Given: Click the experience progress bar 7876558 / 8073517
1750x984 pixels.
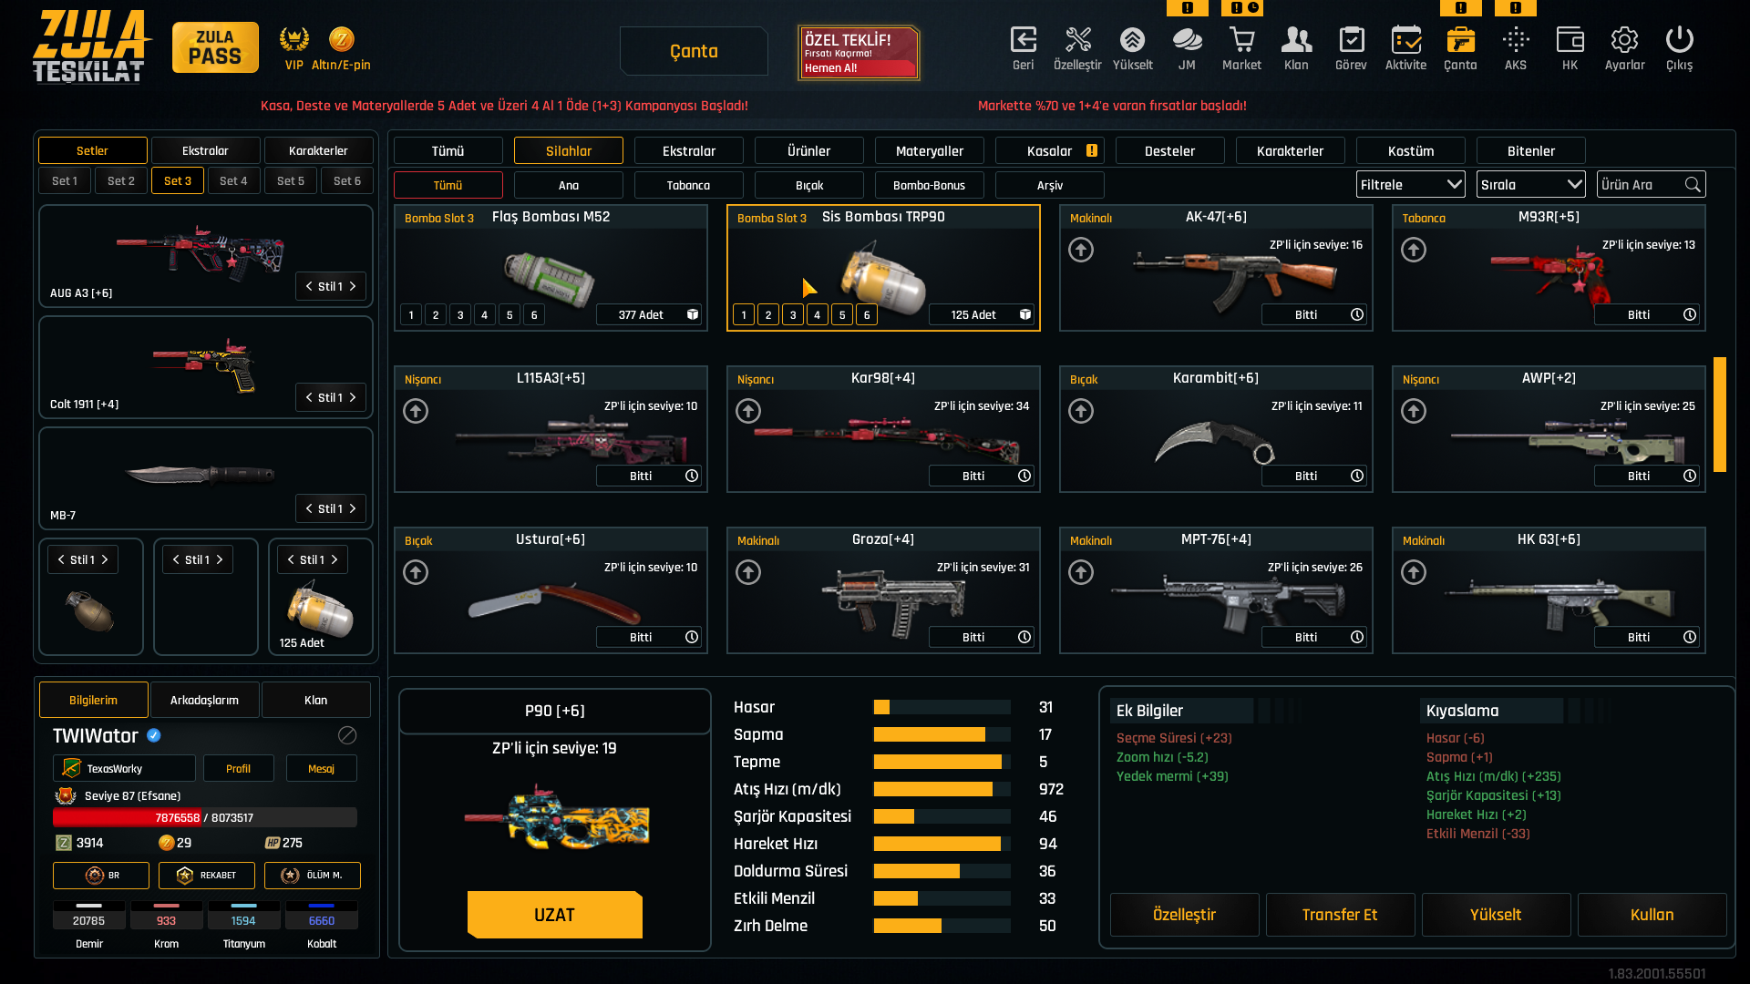Looking at the screenshot, I should click(205, 817).
